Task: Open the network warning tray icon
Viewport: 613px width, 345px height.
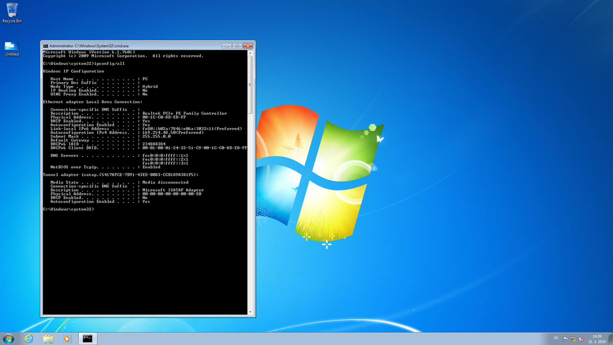Action: coord(573,338)
